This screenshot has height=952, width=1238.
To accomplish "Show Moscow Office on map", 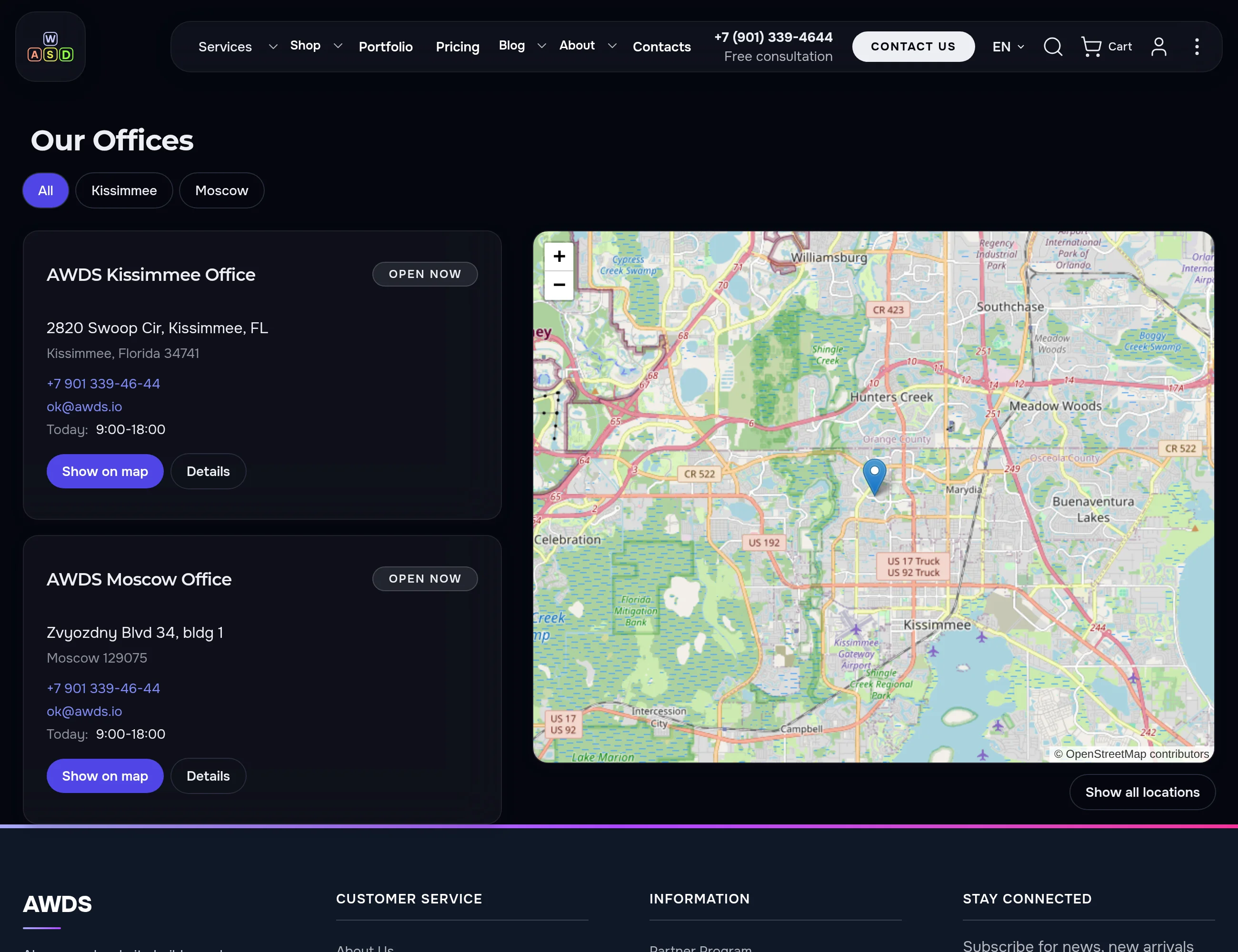I will point(105,776).
